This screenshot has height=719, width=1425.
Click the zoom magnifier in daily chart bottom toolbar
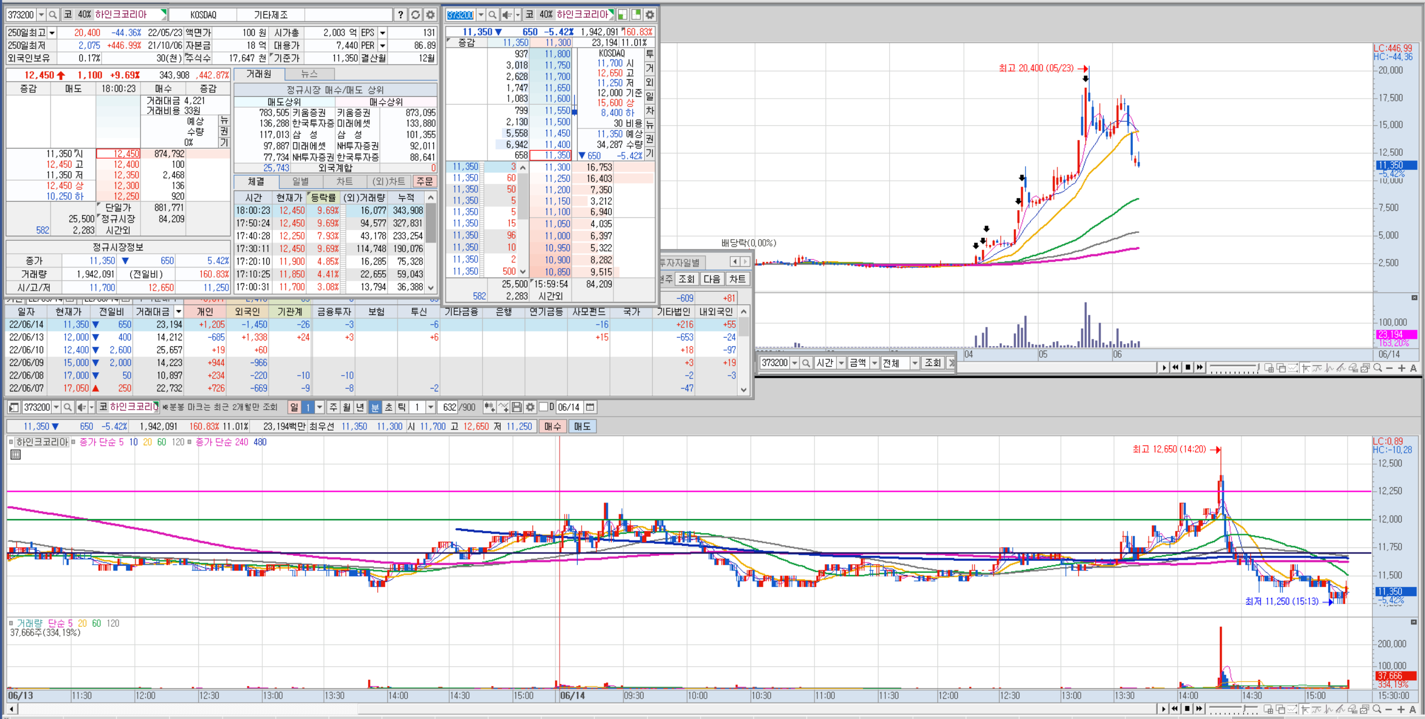tap(1378, 368)
